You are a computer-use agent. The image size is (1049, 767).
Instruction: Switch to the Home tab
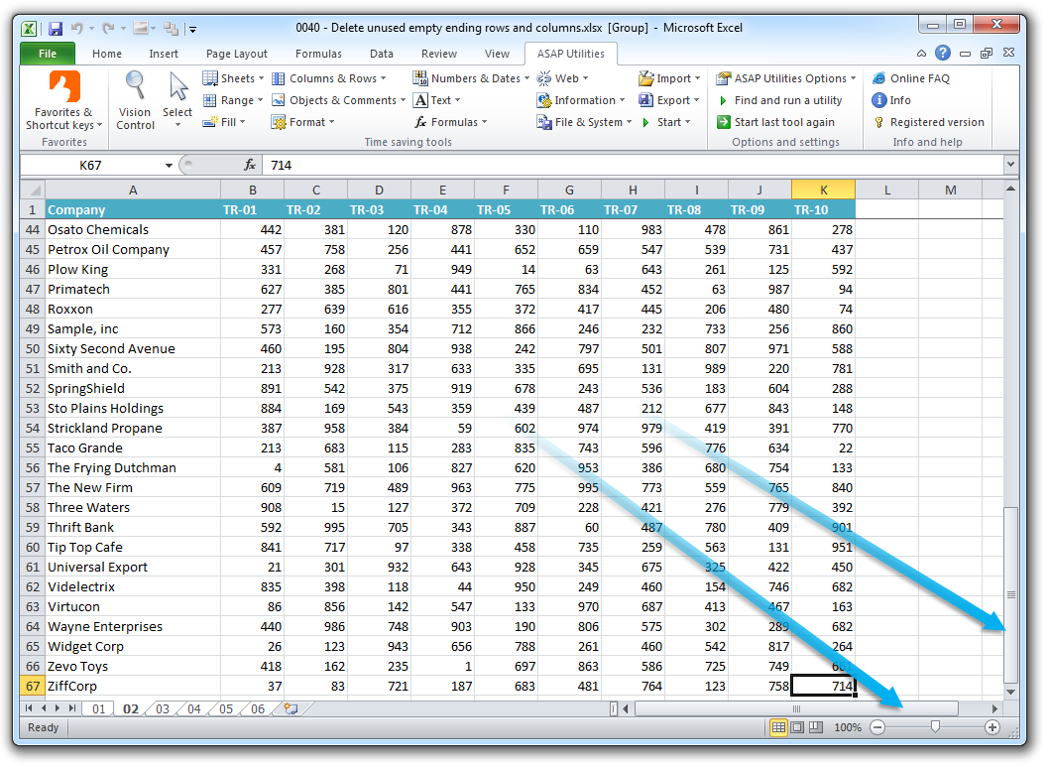pos(107,54)
